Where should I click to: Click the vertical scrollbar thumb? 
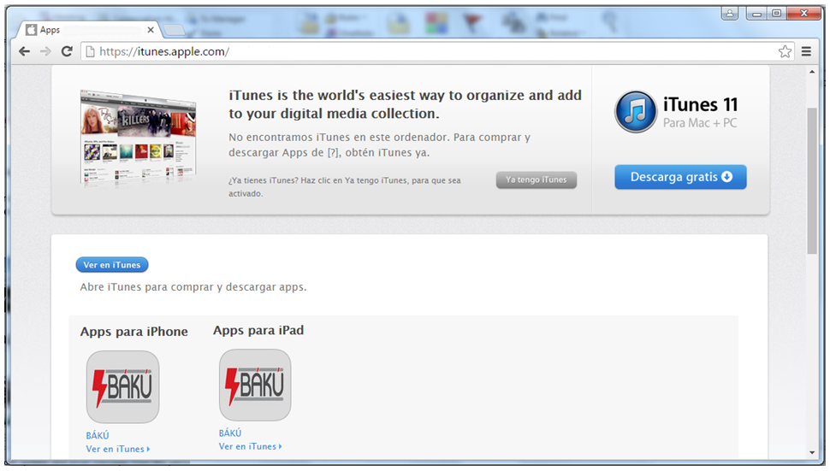coord(812,180)
